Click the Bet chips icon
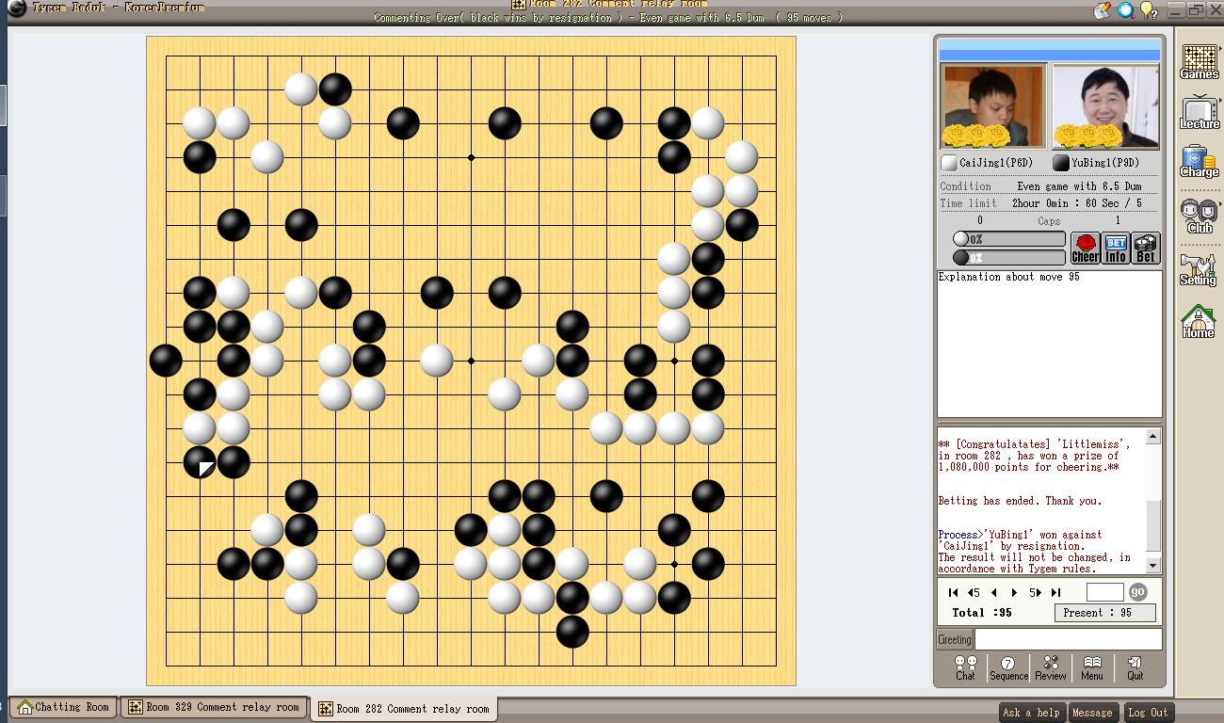This screenshot has width=1224, height=723. [x=1146, y=249]
